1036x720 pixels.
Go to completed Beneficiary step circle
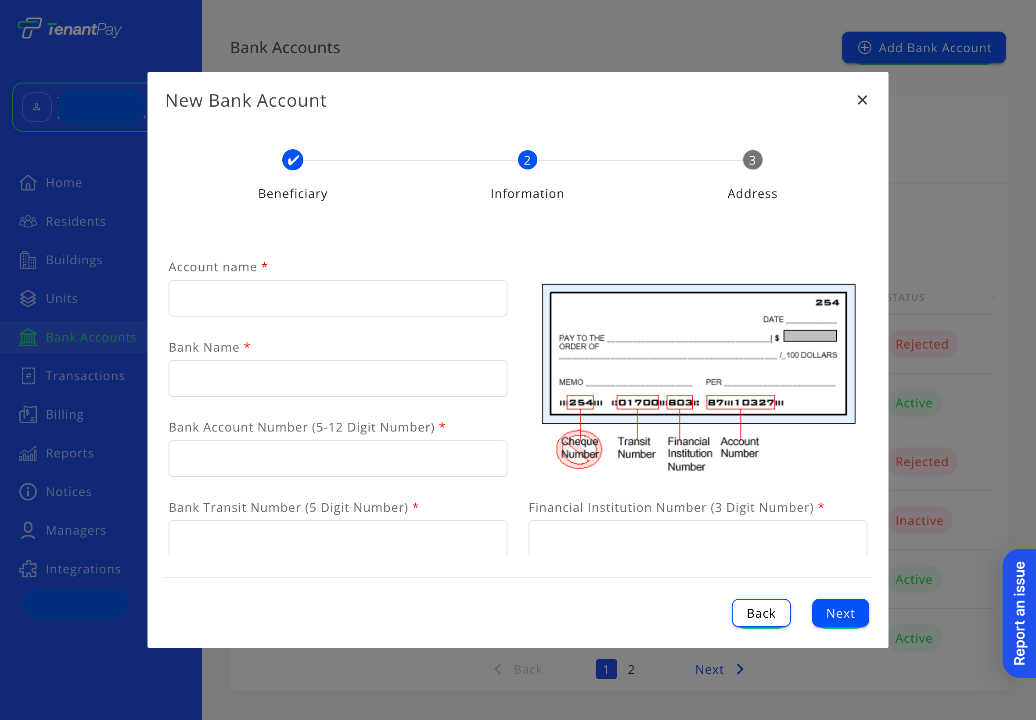[293, 160]
